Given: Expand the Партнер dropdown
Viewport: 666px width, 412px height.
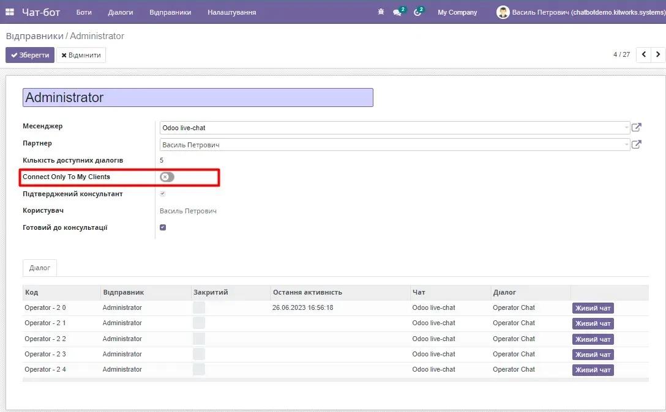Looking at the screenshot, I should (626, 145).
